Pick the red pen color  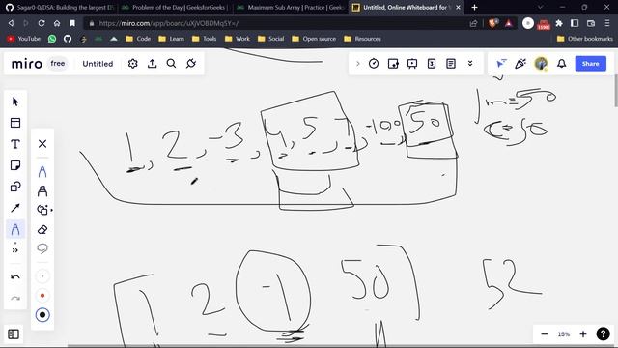42,296
